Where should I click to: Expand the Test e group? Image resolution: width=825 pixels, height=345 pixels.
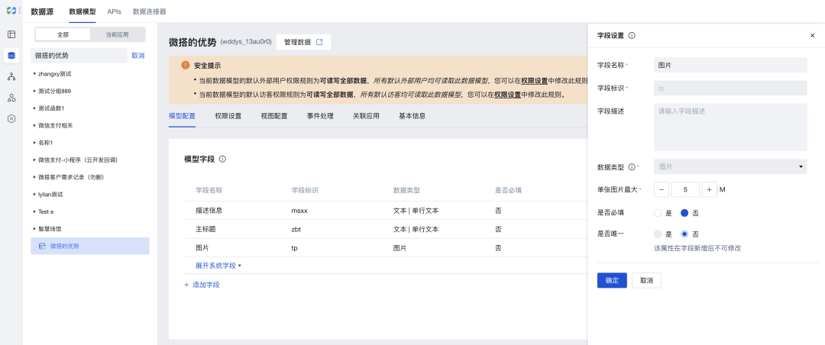coord(34,211)
